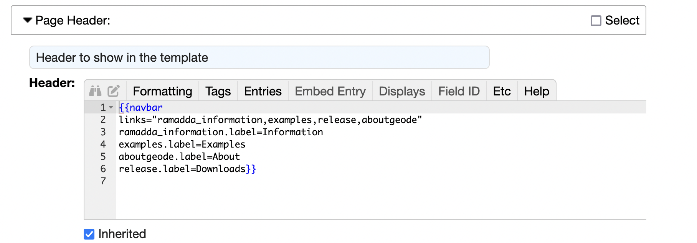Uncheck the Inherited checkbox
The image size is (697, 243).
(89, 234)
